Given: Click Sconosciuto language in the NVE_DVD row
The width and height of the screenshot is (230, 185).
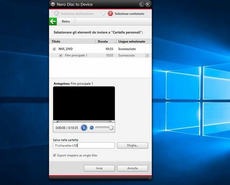Looking at the screenshot, I should pyautogui.click(x=127, y=49).
